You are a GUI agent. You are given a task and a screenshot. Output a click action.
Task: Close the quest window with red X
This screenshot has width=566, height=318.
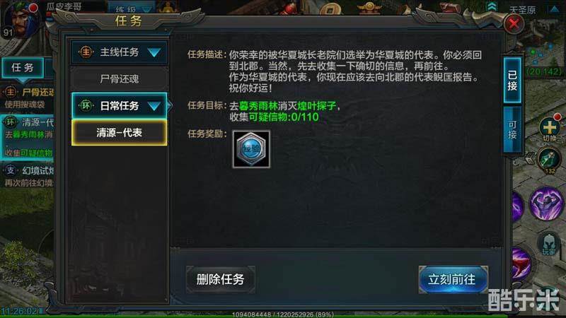click(514, 24)
